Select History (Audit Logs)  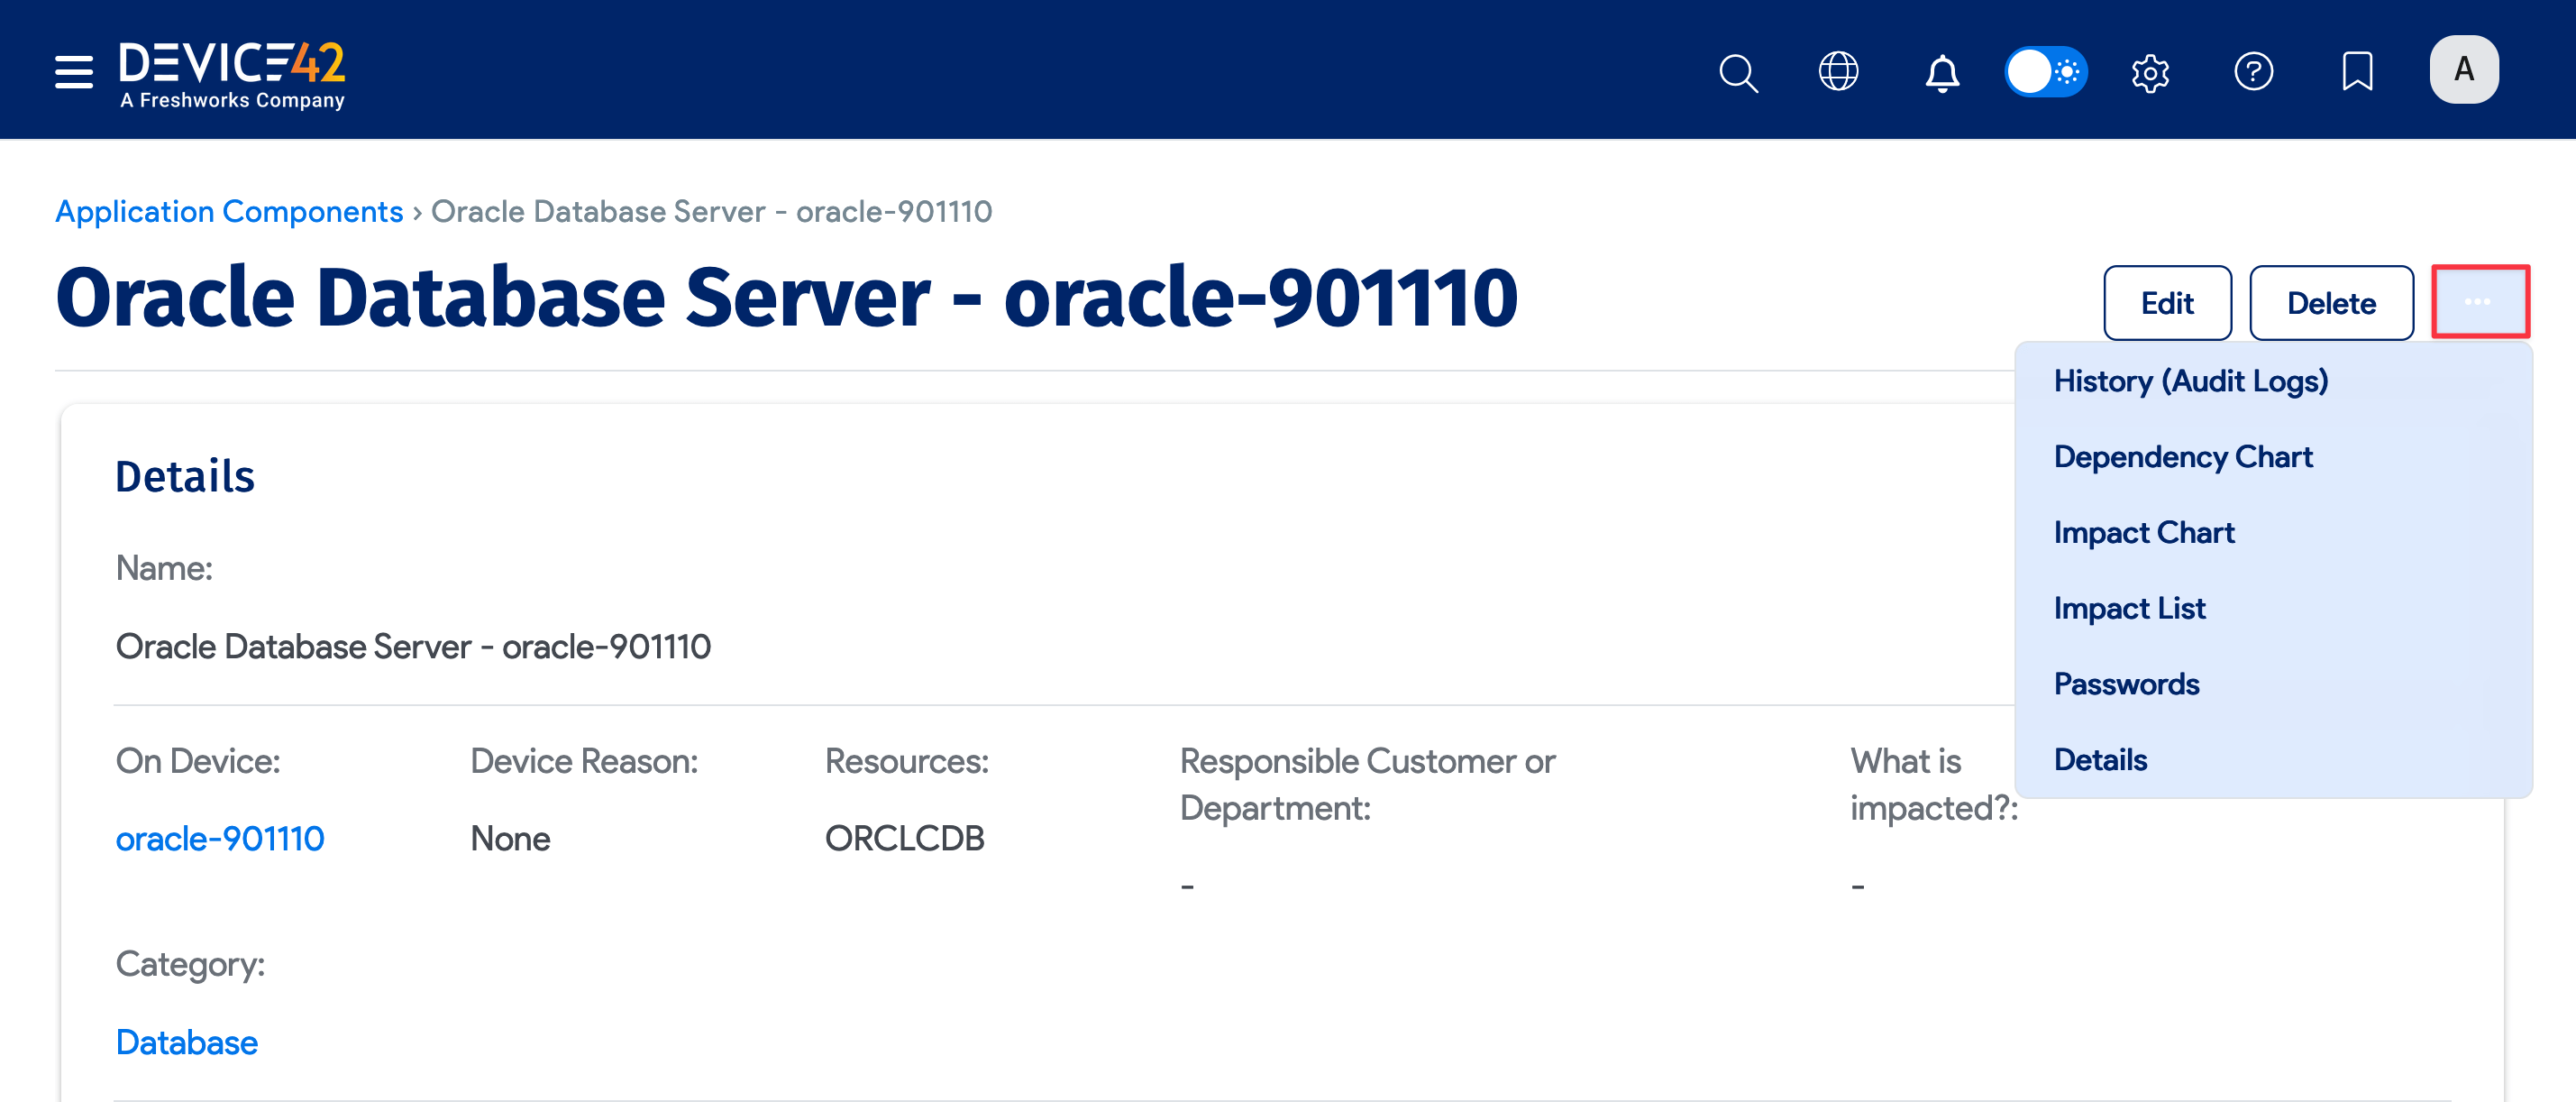[2191, 381]
